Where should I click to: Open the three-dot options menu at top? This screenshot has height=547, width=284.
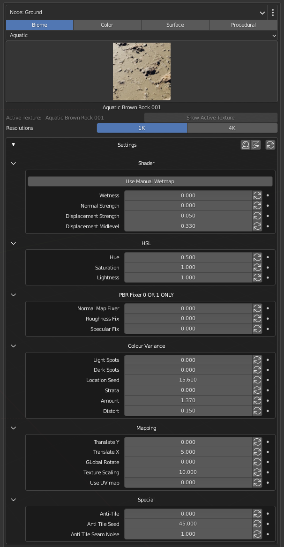tap(273, 13)
